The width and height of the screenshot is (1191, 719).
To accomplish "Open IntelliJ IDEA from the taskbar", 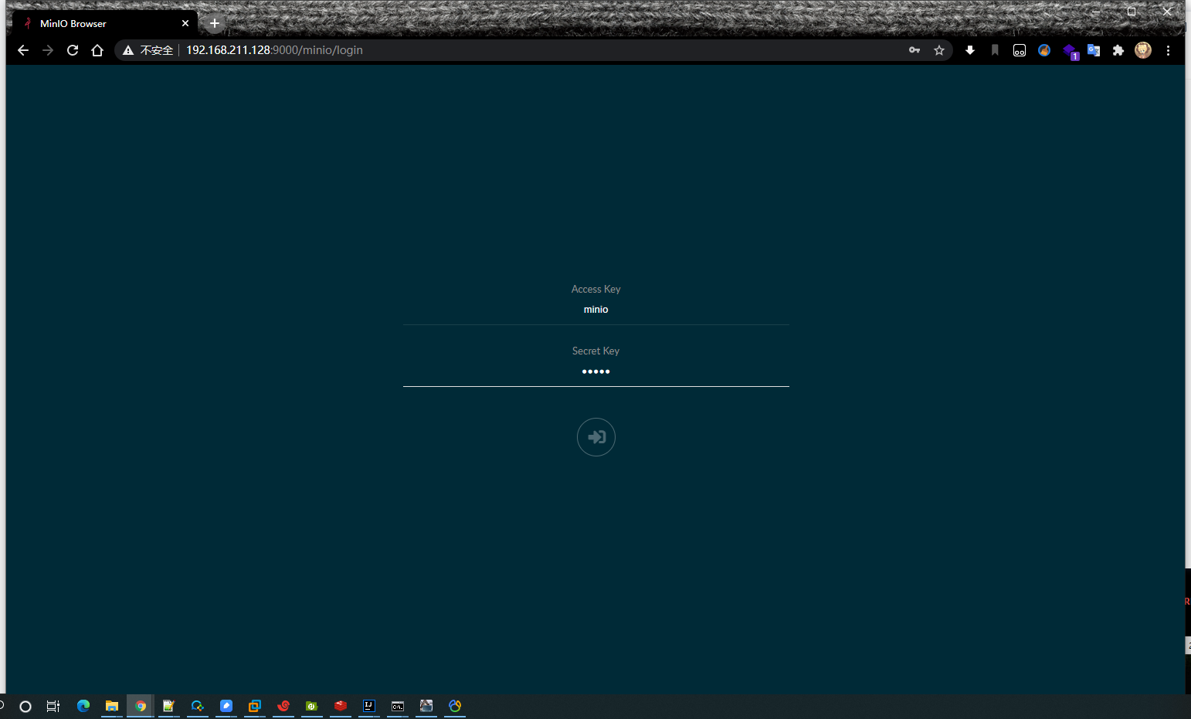I will 369,706.
